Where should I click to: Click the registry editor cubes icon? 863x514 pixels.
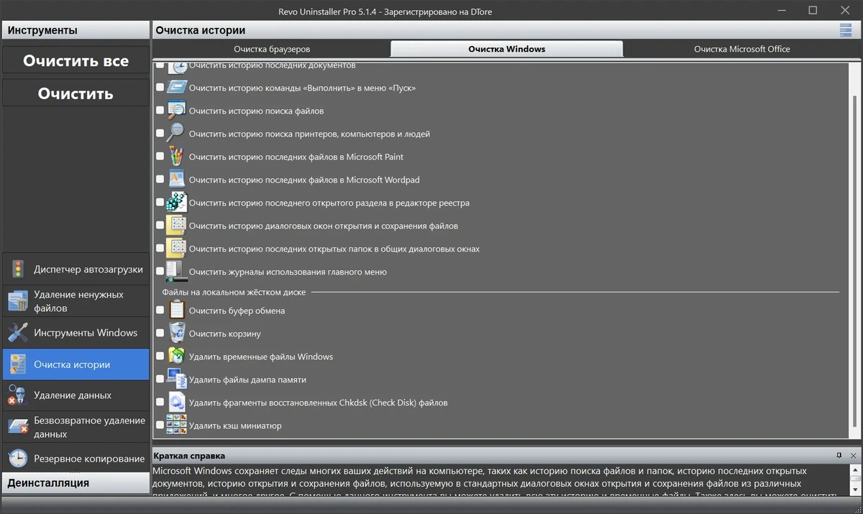pos(176,203)
